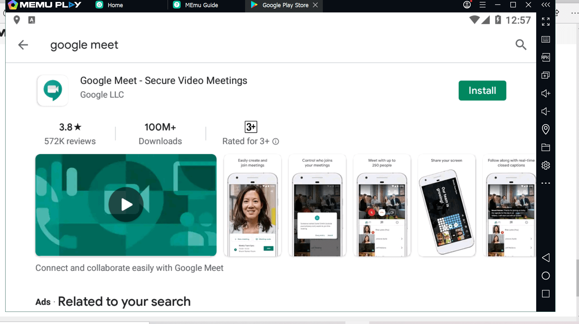Open 'Follow along with real-time closed captions' screenshot

[x=509, y=205]
